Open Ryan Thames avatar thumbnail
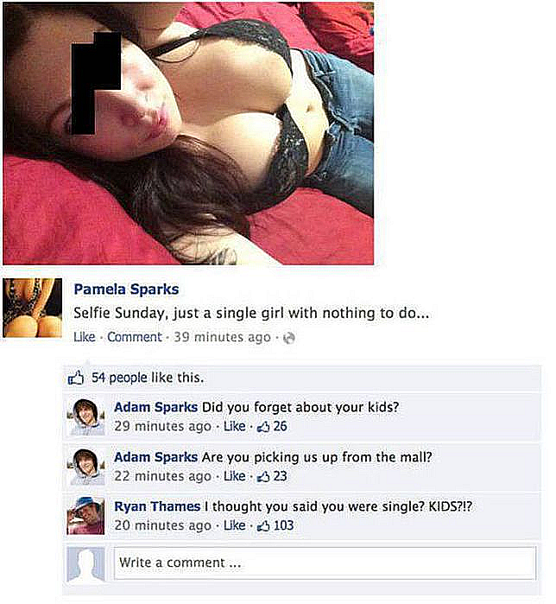Screen dimensions: 556x604 [85, 516]
